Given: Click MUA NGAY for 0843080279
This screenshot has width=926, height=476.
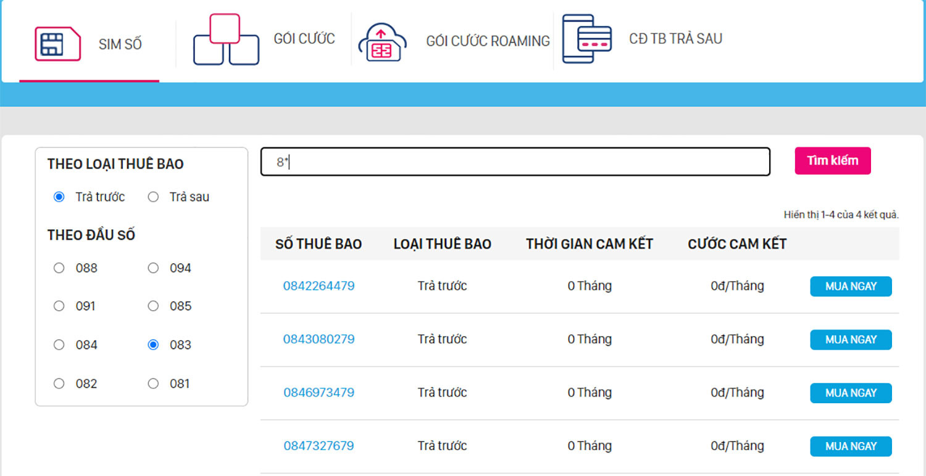Looking at the screenshot, I should 851,340.
